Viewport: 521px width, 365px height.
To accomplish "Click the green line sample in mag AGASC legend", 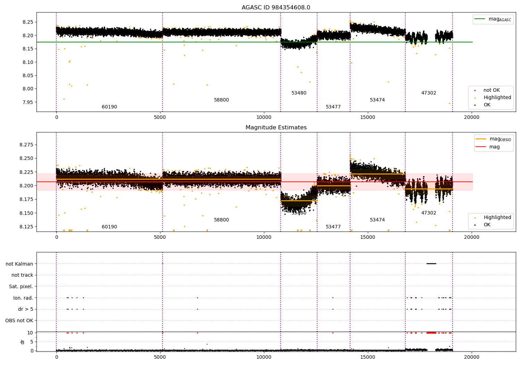I will click(x=480, y=19).
